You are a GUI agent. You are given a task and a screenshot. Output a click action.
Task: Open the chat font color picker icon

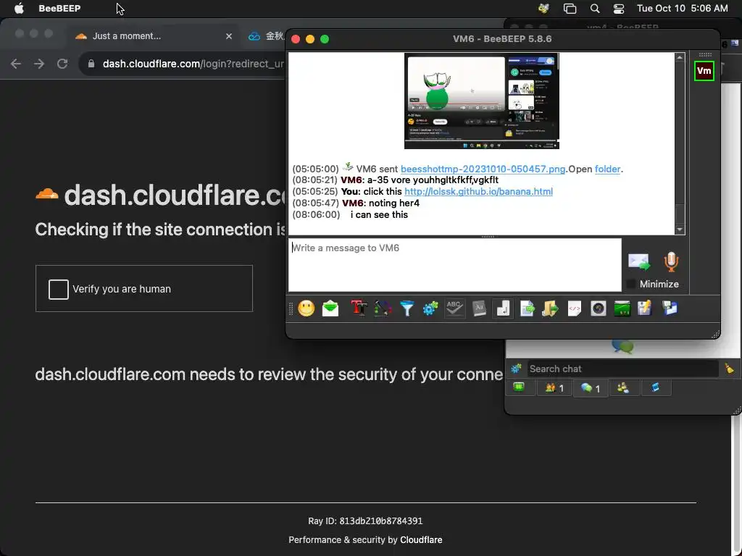pos(383,308)
